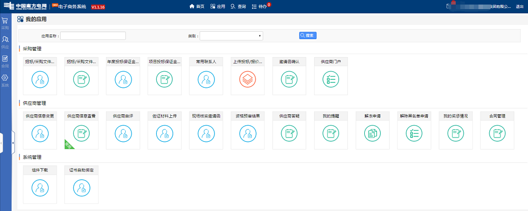Open the 邀请函确认 app icon
Image resolution: width=528 pixels, height=211 pixels.
[x=289, y=79]
